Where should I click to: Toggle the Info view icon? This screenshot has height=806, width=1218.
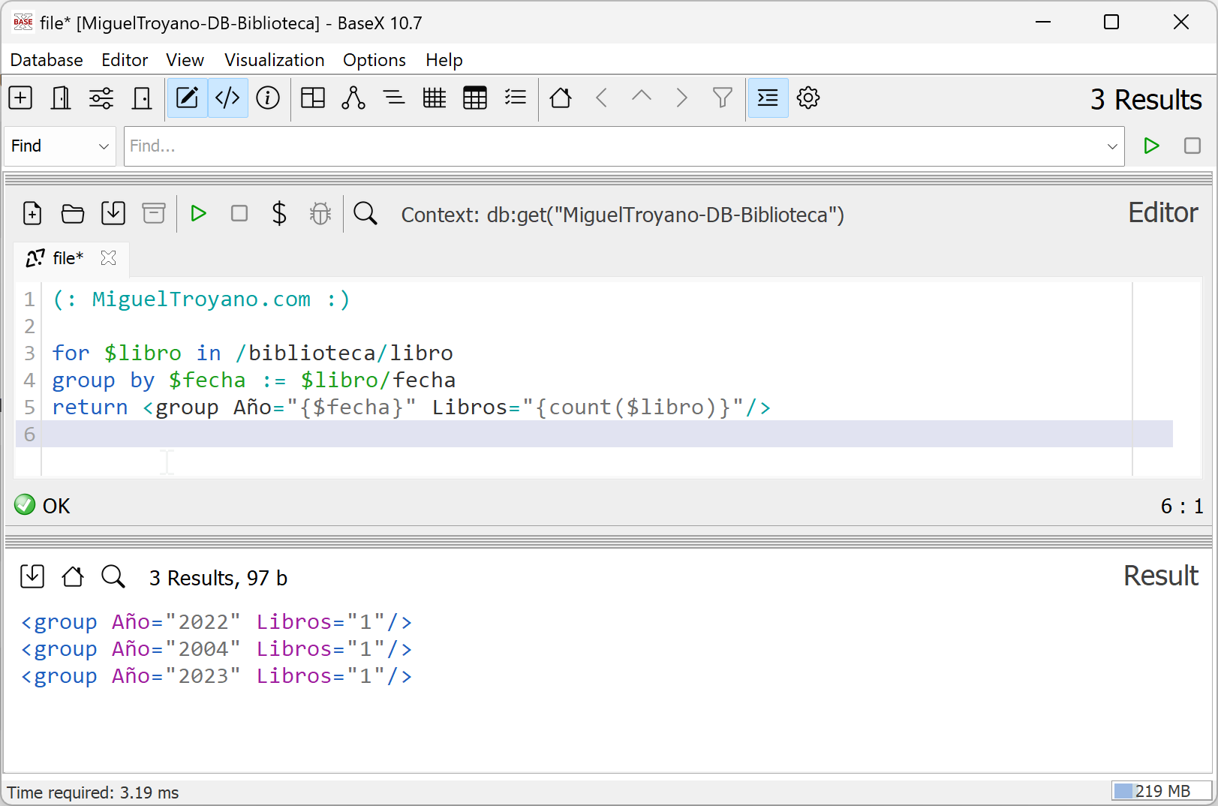click(x=268, y=98)
